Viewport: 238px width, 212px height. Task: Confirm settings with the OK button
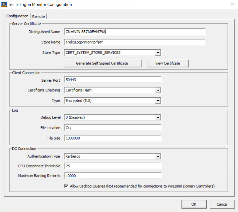click(194, 204)
